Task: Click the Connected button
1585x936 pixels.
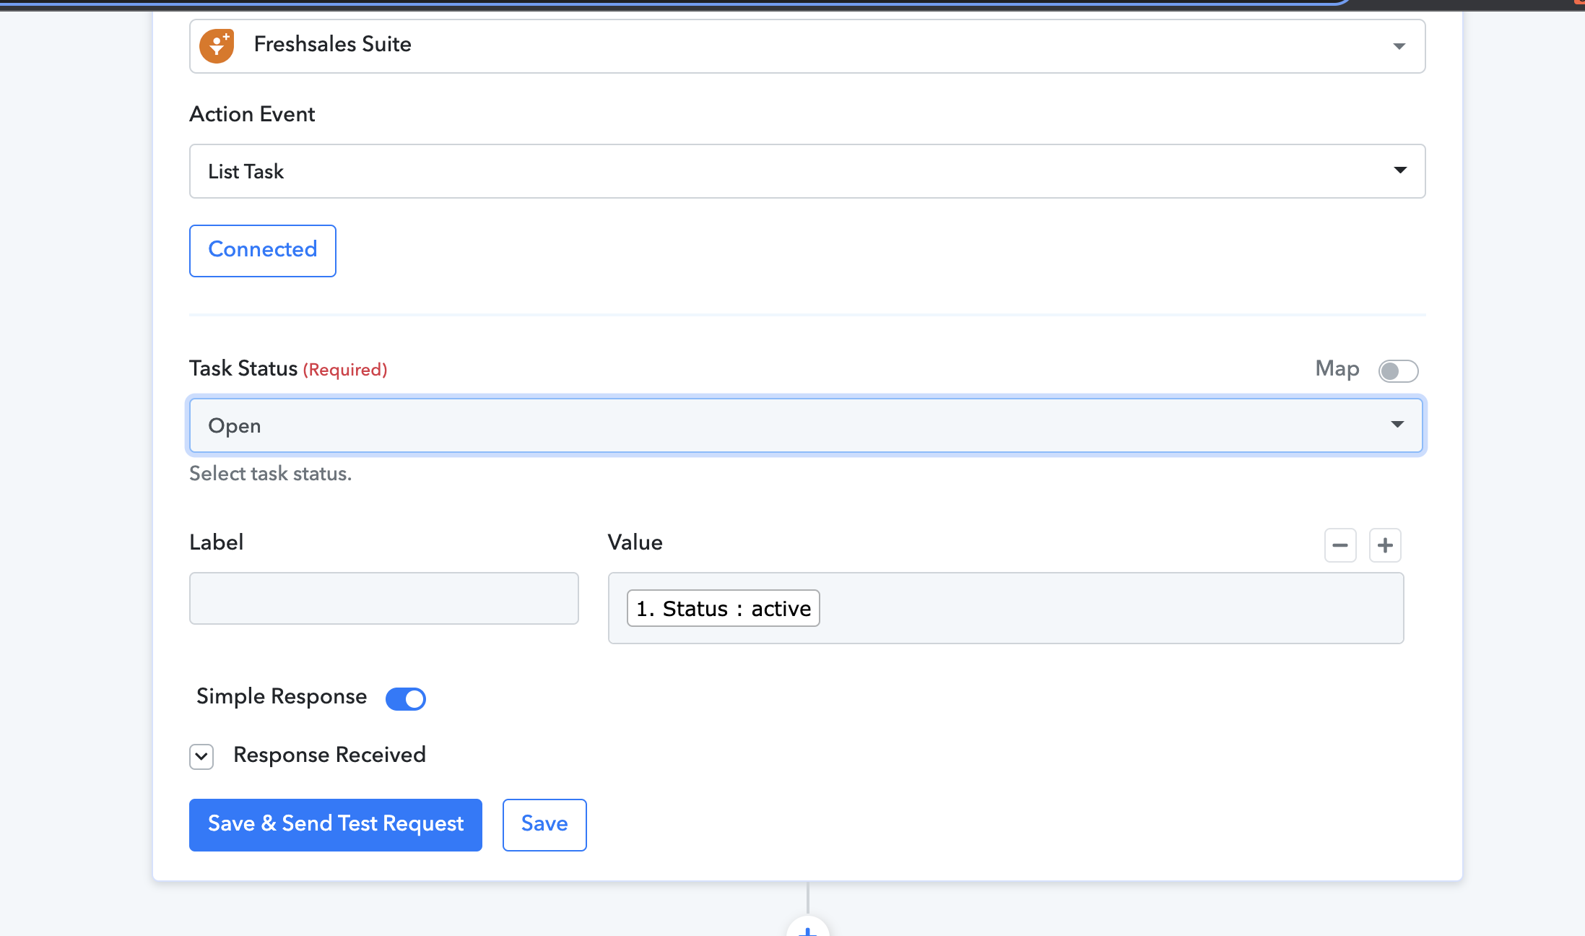Action: (x=263, y=251)
